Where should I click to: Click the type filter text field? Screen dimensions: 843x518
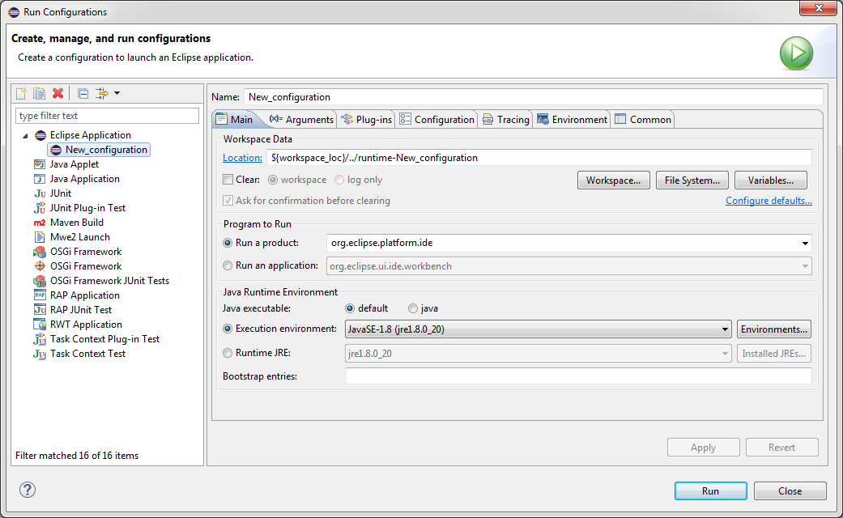point(107,116)
